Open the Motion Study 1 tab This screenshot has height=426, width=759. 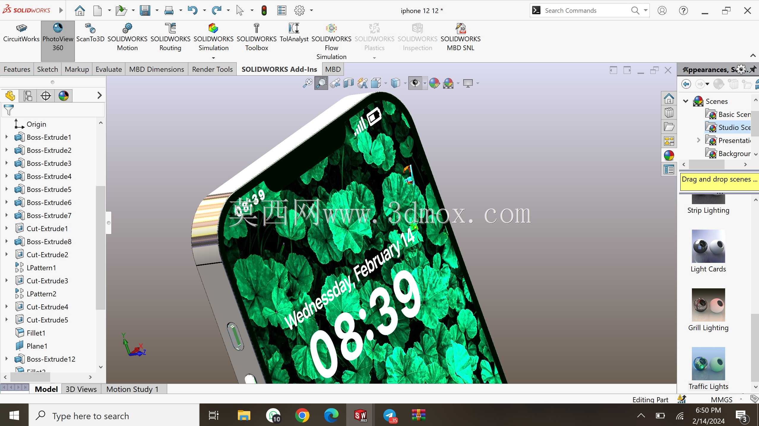(x=132, y=389)
